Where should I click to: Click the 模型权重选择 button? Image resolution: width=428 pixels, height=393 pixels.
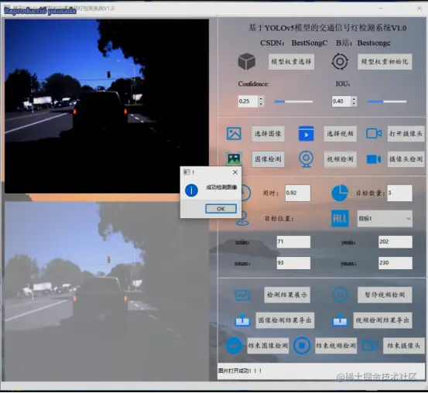pos(291,61)
